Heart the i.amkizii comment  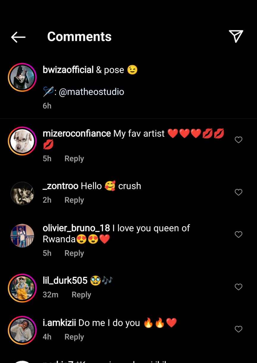(239, 329)
